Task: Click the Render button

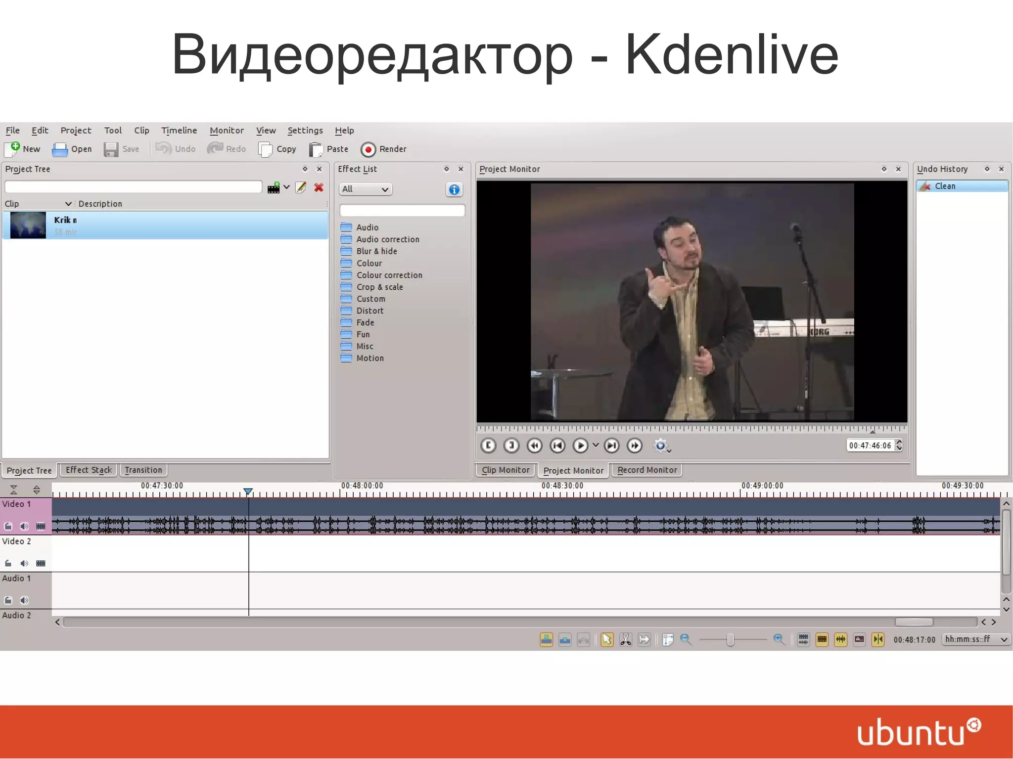Action: click(x=384, y=149)
